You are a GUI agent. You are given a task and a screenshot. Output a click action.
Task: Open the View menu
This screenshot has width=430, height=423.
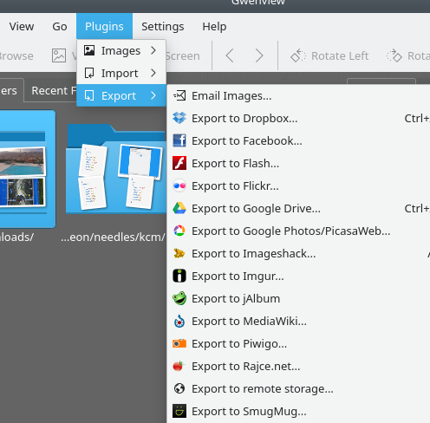click(x=22, y=27)
